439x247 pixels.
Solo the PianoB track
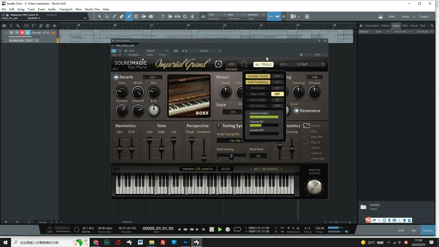17,33
